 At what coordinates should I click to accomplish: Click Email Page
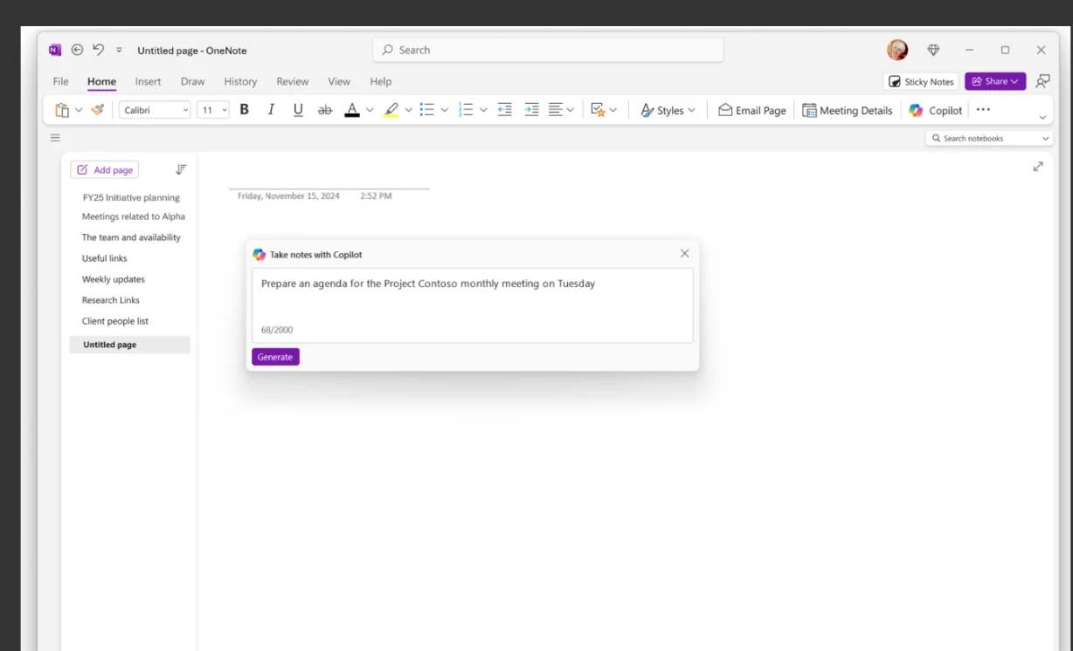click(752, 110)
